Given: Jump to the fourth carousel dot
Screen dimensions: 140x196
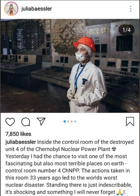Looking at the screenshot, I should 75,121.
